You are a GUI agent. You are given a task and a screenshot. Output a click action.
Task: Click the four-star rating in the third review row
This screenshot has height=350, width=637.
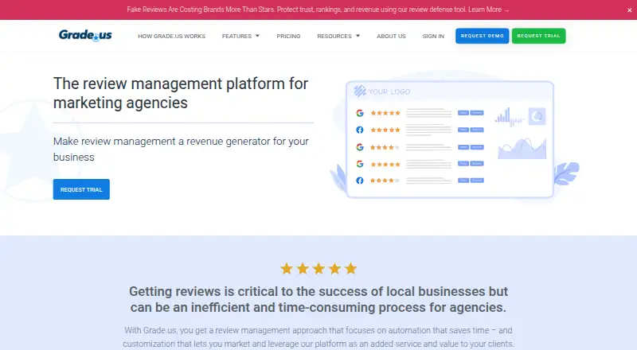click(385, 147)
